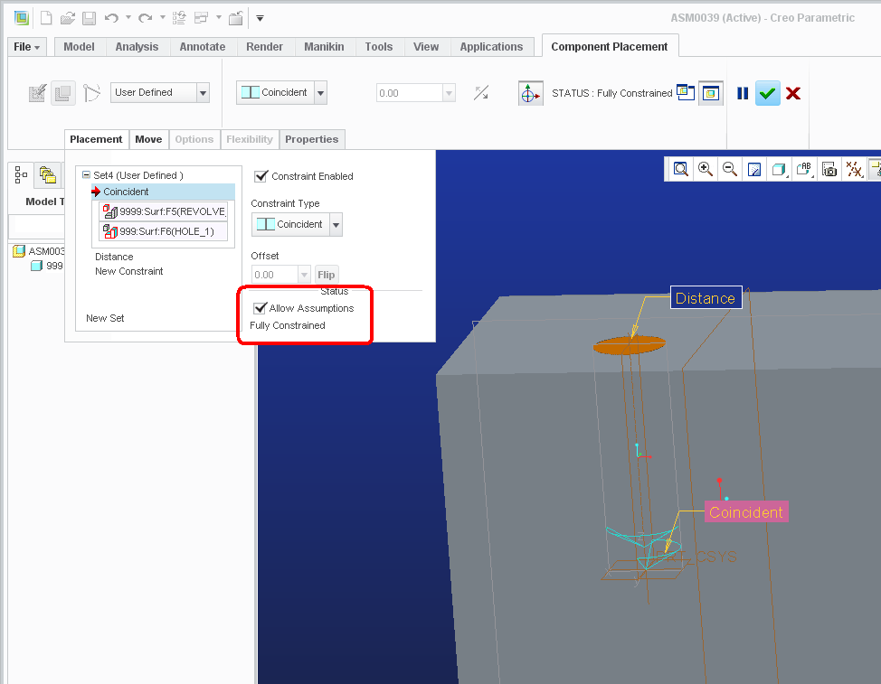This screenshot has width=881, height=684.
Task: Open the display style cube icon
Action: (779, 169)
